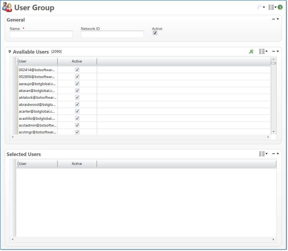The width and height of the screenshot is (288, 251).
Task: Open the Available Users panel dropdown arrow
Action: click(278, 51)
